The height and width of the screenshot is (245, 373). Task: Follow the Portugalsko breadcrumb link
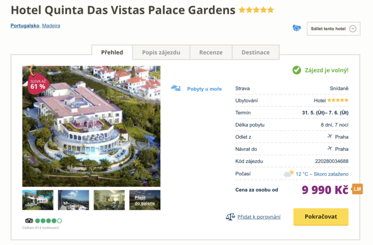tap(25, 26)
